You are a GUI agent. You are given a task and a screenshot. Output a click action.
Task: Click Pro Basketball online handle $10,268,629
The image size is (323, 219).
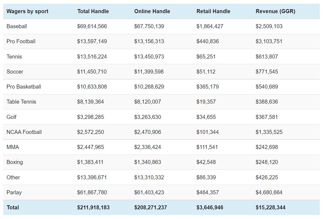(149, 87)
